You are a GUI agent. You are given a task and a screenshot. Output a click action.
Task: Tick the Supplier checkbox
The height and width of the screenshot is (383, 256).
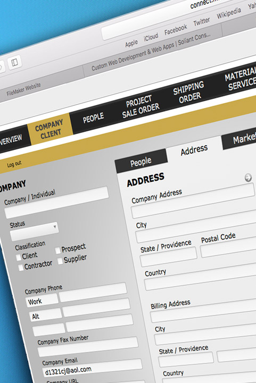click(60, 261)
